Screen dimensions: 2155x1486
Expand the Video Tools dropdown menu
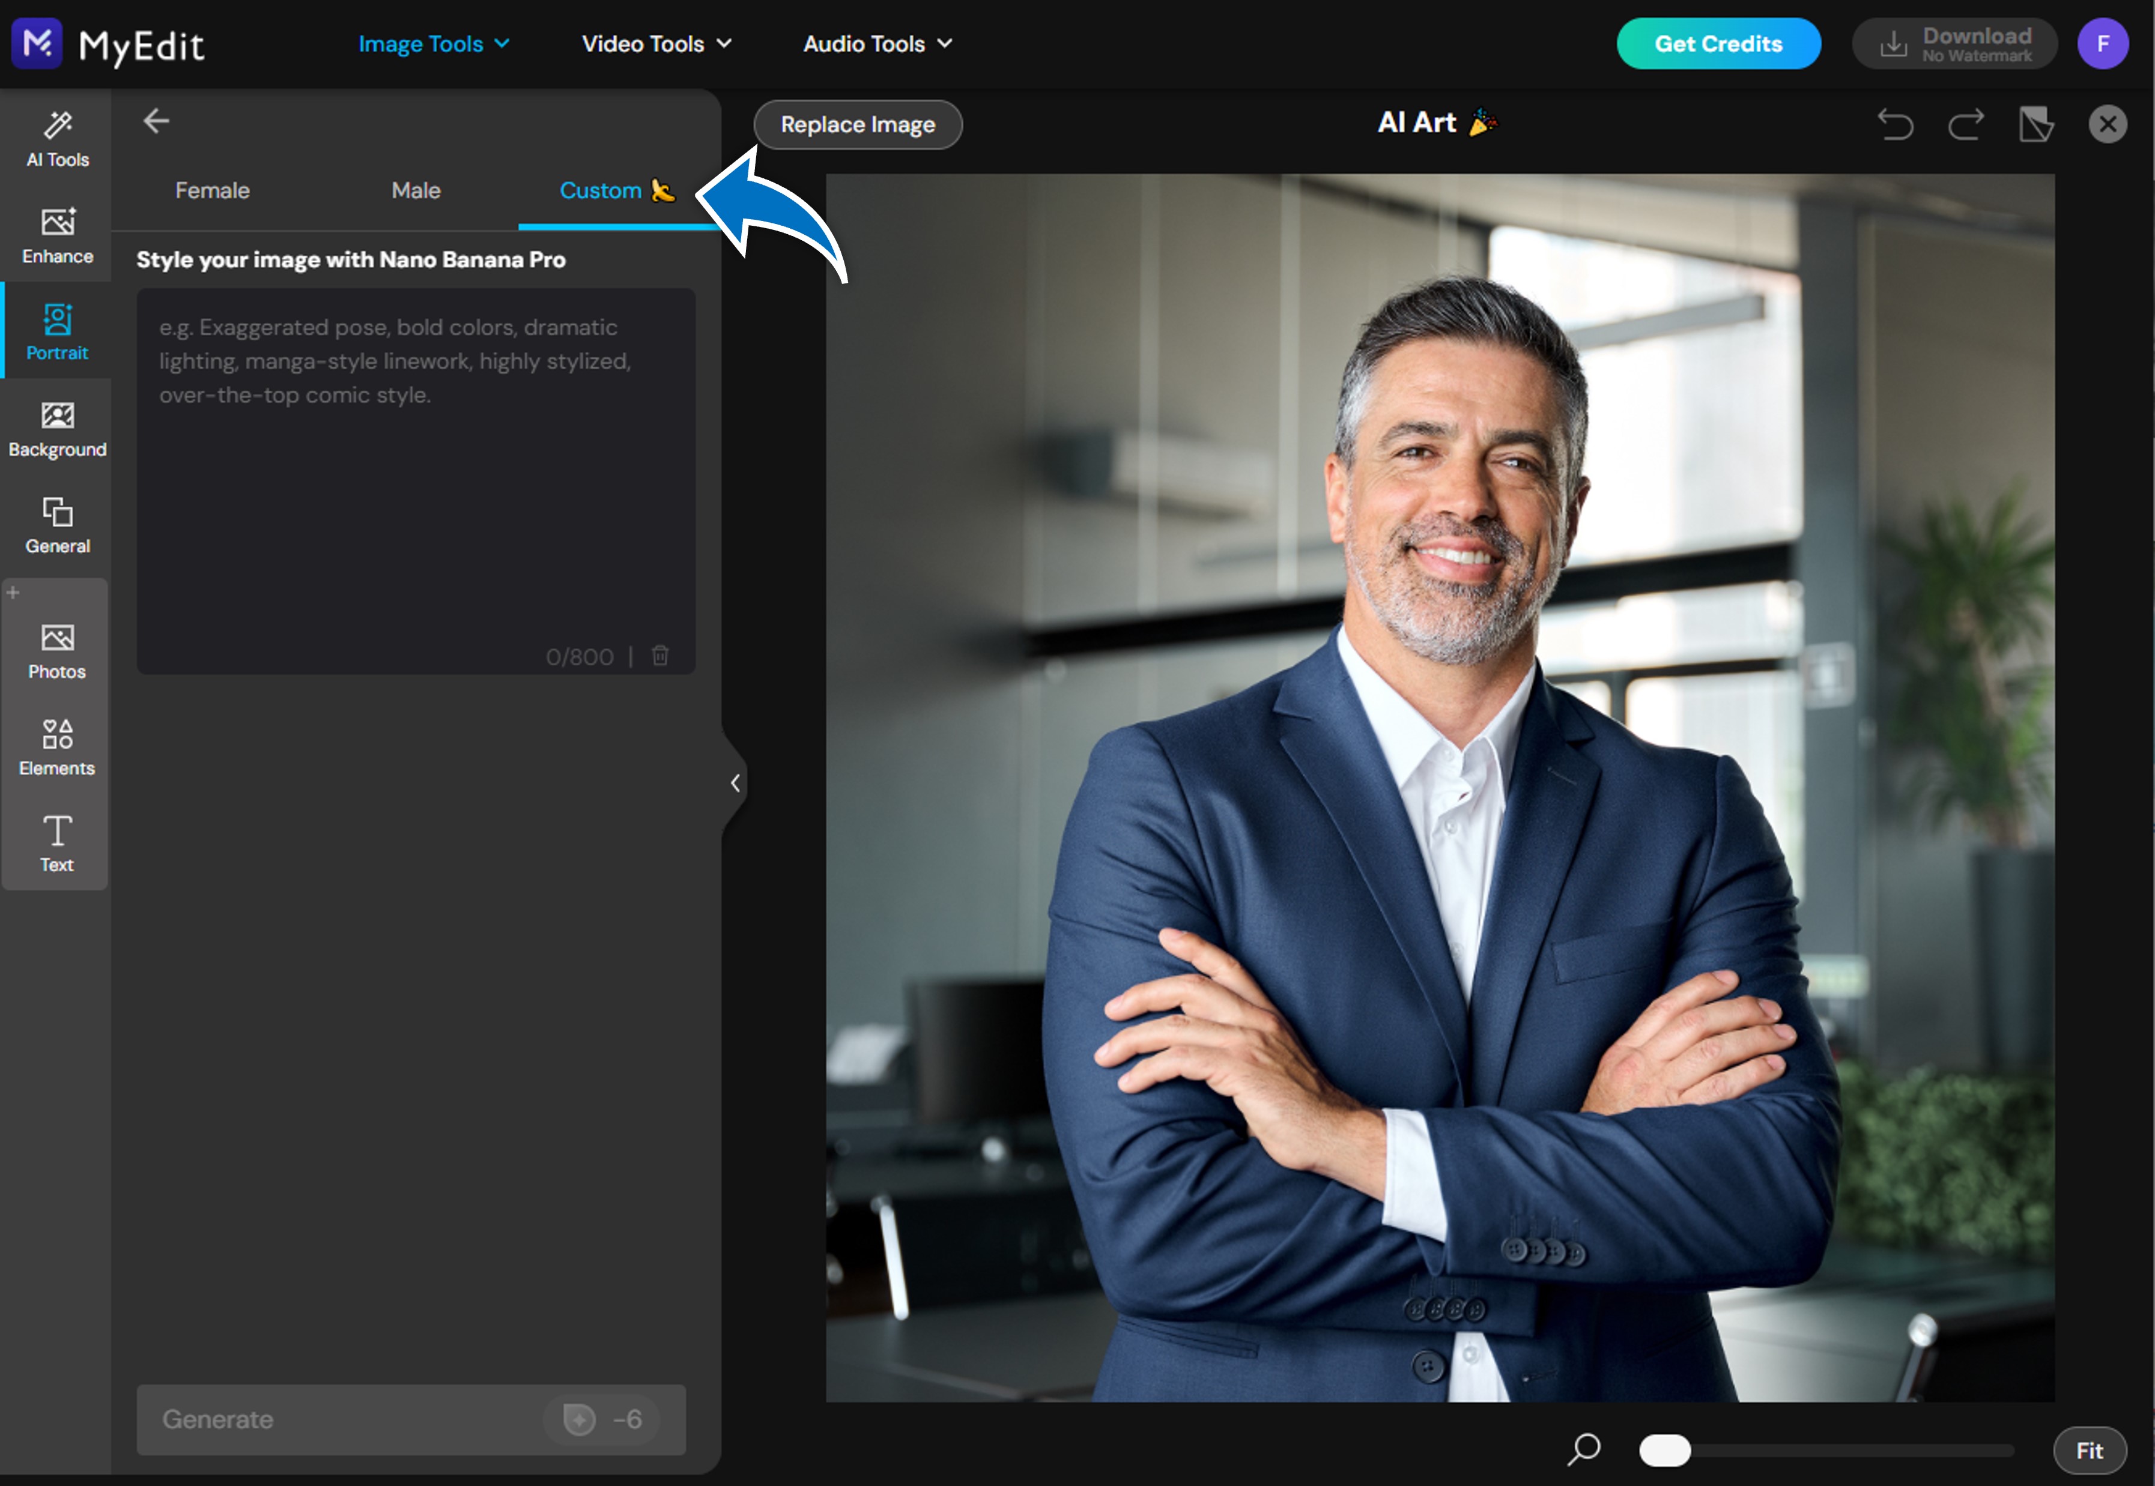[x=656, y=44]
